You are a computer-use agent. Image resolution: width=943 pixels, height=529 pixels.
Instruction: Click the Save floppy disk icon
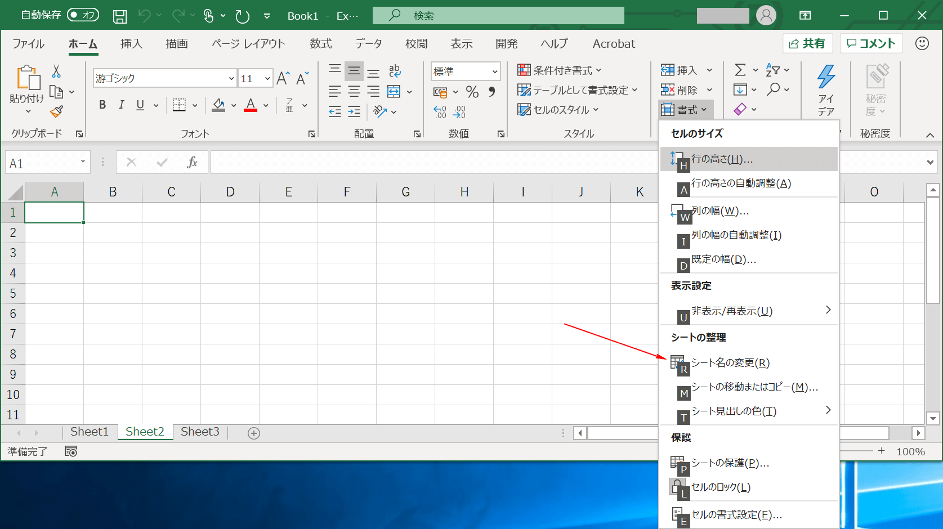(x=120, y=16)
